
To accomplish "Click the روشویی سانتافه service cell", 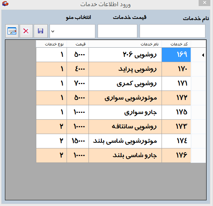I will (125, 127).
